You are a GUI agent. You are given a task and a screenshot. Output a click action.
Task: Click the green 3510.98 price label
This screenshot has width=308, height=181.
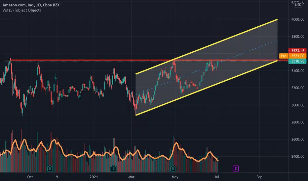click(297, 61)
